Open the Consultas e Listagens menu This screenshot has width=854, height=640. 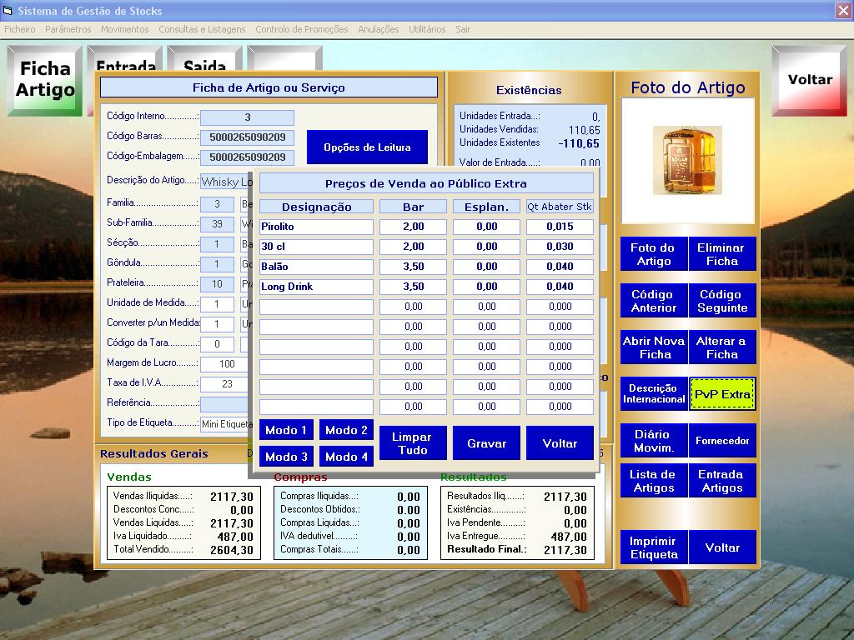pos(202,29)
